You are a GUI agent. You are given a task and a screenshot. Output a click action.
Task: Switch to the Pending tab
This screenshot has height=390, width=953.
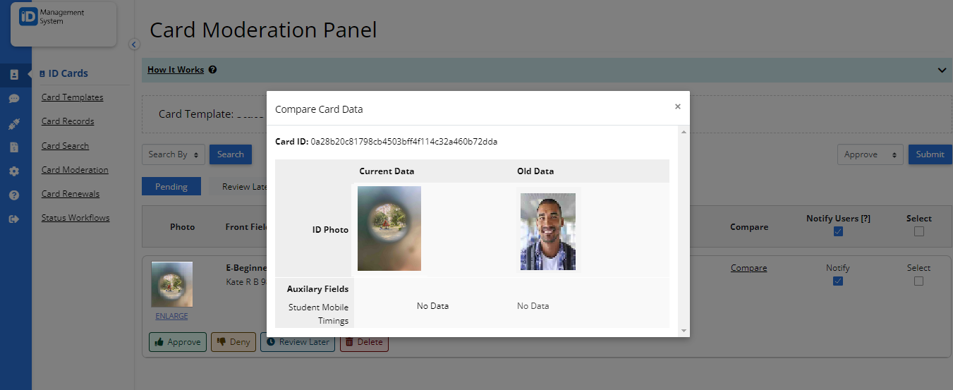tap(171, 187)
